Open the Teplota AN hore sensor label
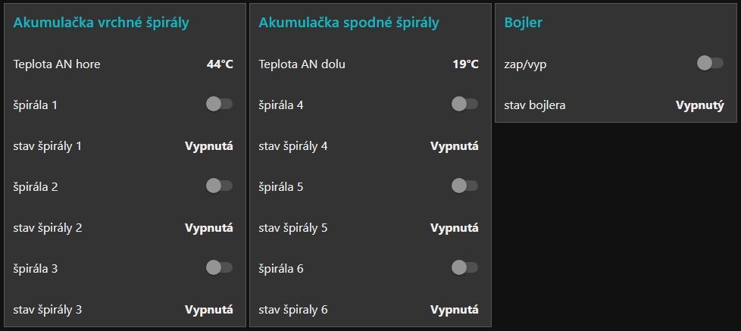This screenshot has width=741, height=331. (57, 64)
